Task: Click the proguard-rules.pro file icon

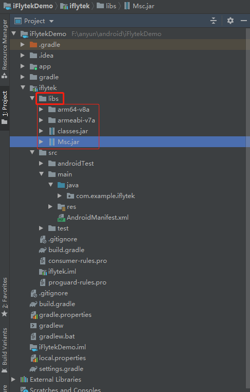Action: click(43, 282)
